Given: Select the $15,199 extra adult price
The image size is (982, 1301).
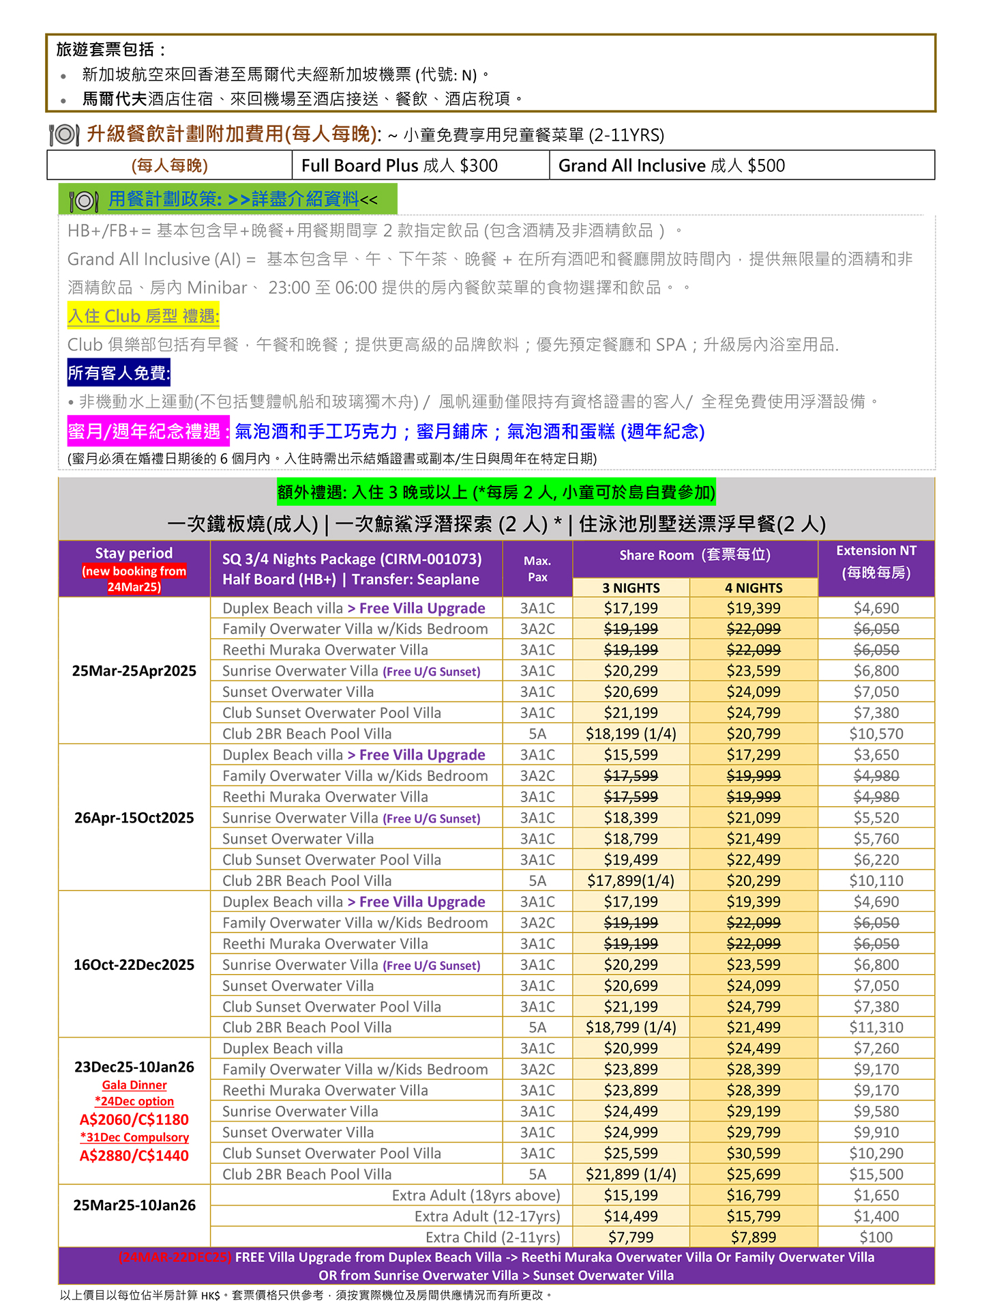Looking at the screenshot, I should [x=631, y=1195].
